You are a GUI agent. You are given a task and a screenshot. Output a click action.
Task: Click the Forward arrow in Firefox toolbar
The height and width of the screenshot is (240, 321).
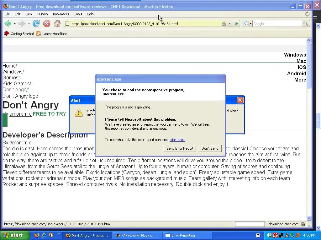[x=22, y=24]
